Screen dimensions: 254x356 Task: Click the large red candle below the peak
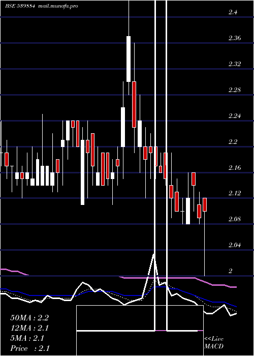[x=134, y=104]
